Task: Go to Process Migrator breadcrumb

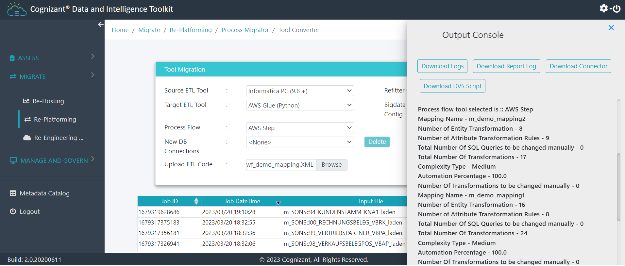Action: (245, 30)
